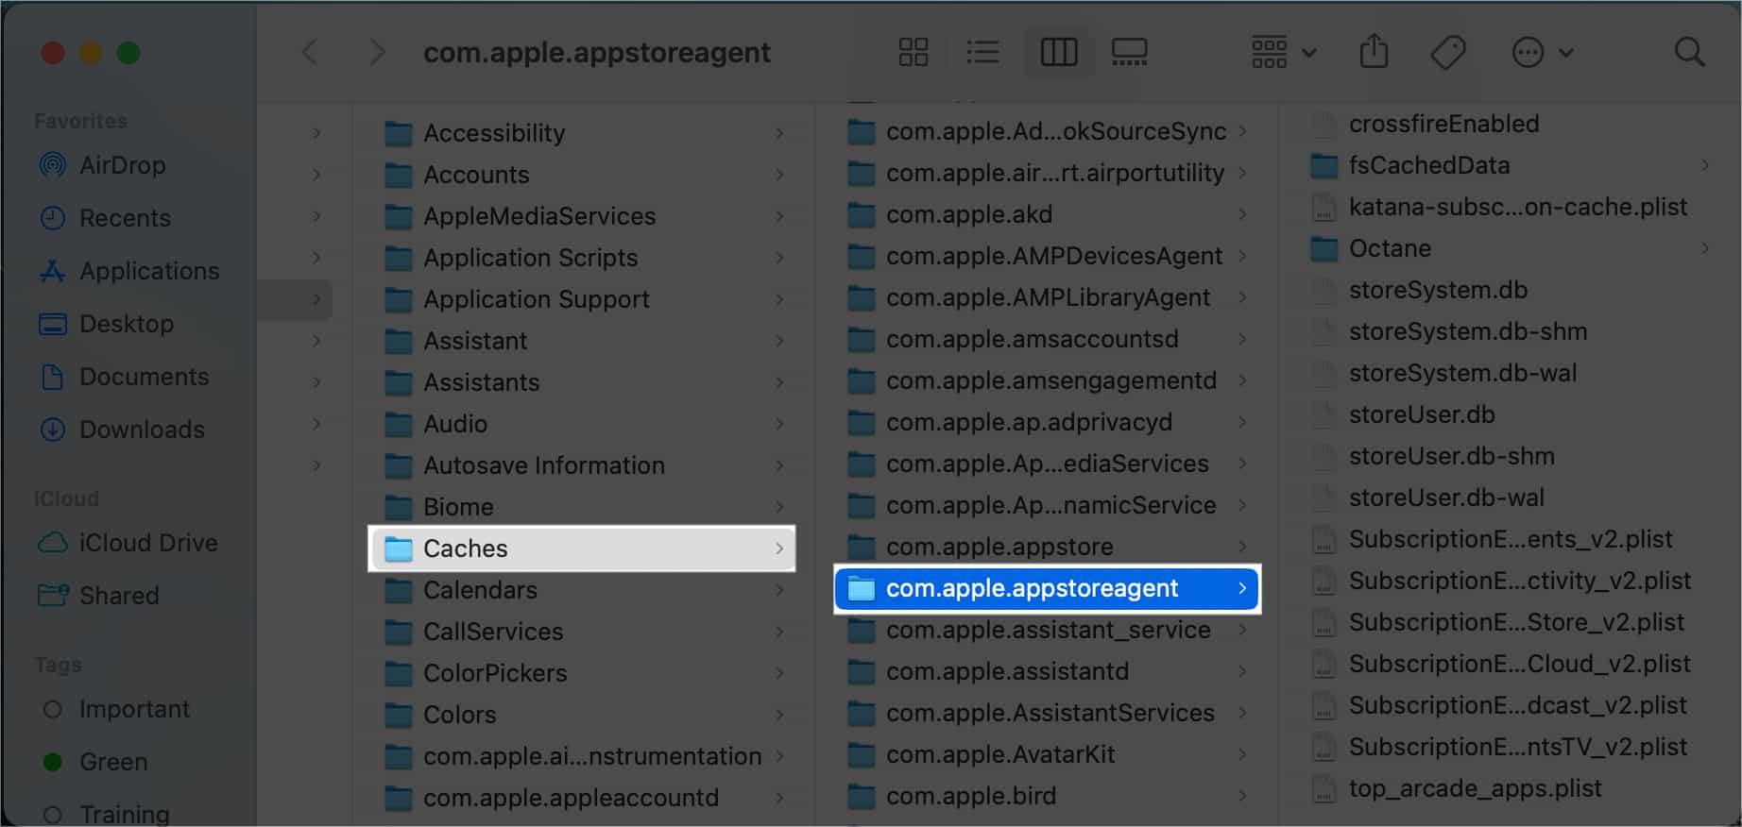
Task: Select the Training tag
Action: click(x=105, y=814)
